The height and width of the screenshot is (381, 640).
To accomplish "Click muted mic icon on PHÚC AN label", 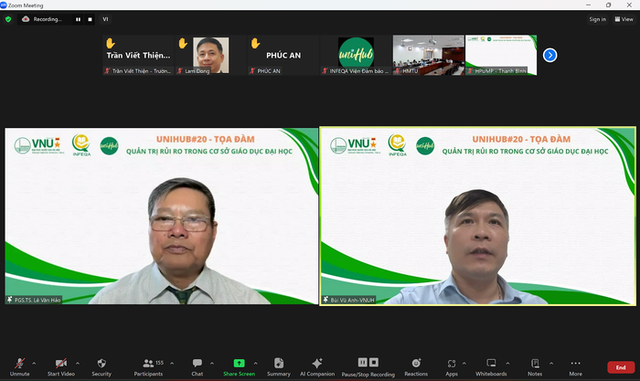I will (x=252, y=71).
